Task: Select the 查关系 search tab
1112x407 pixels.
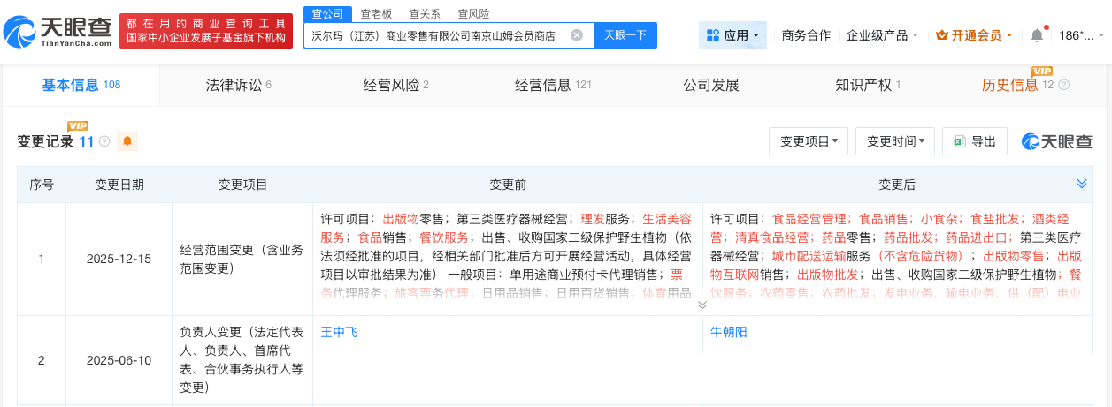Action: [425, 13]
